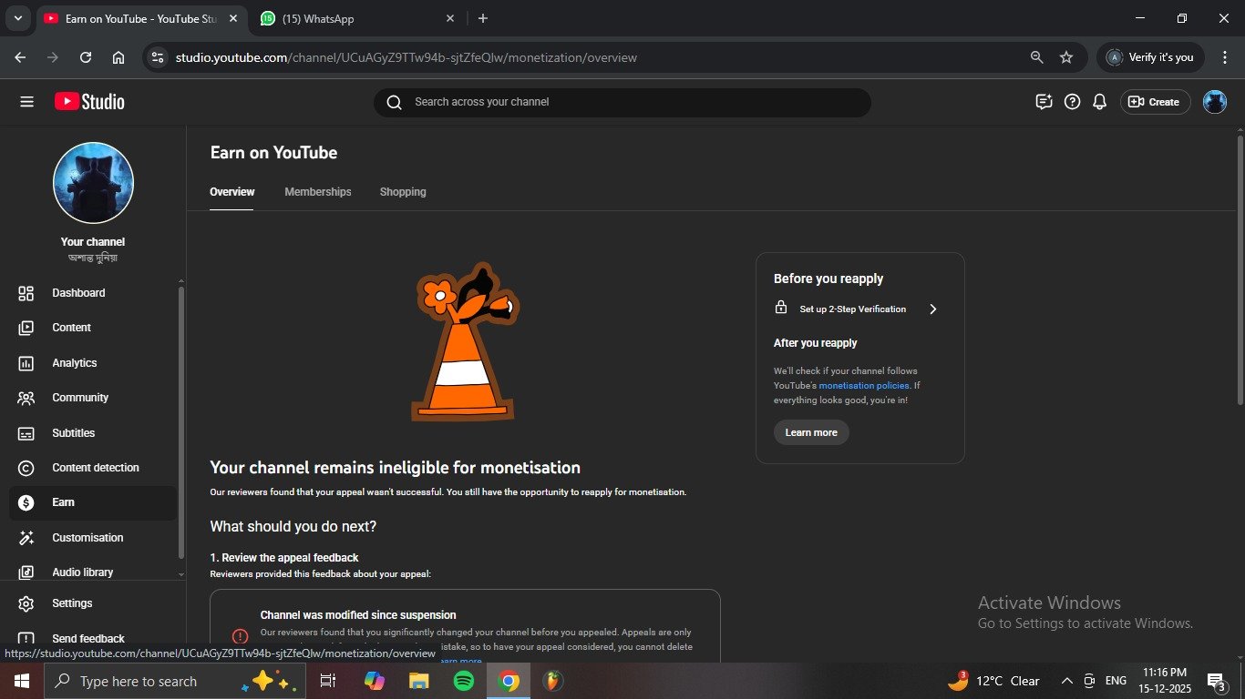Open the tab search dropdown arrow
Image resolution: width=1245 pixels, height=699 pixels.
point(17,18)
